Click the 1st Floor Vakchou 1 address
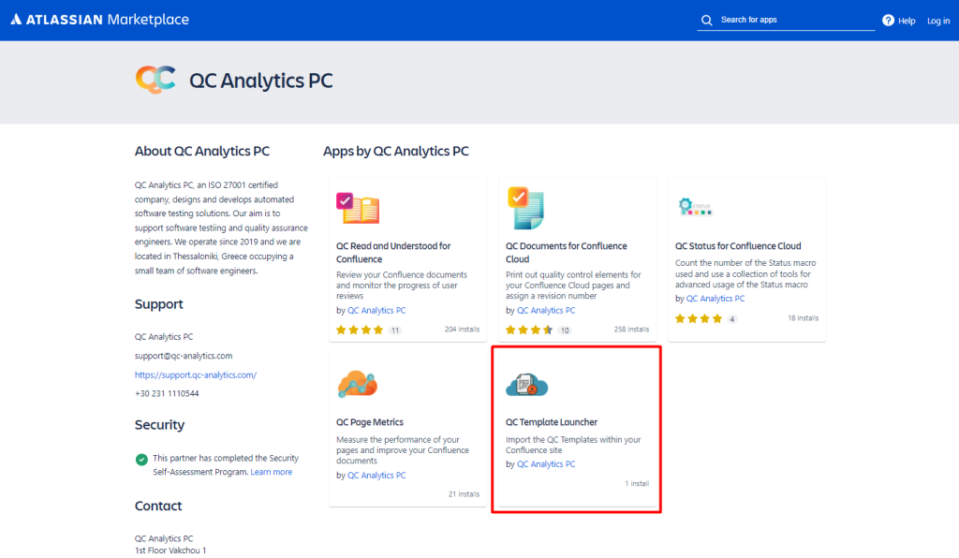Screen dimensions: 959x558 [170, 551]
